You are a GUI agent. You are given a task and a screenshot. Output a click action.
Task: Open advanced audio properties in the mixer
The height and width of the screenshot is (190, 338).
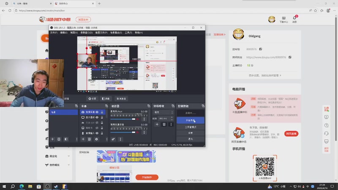click(113, 139)
